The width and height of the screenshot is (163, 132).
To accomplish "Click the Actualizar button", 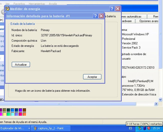I will click(x=21, y=65).
